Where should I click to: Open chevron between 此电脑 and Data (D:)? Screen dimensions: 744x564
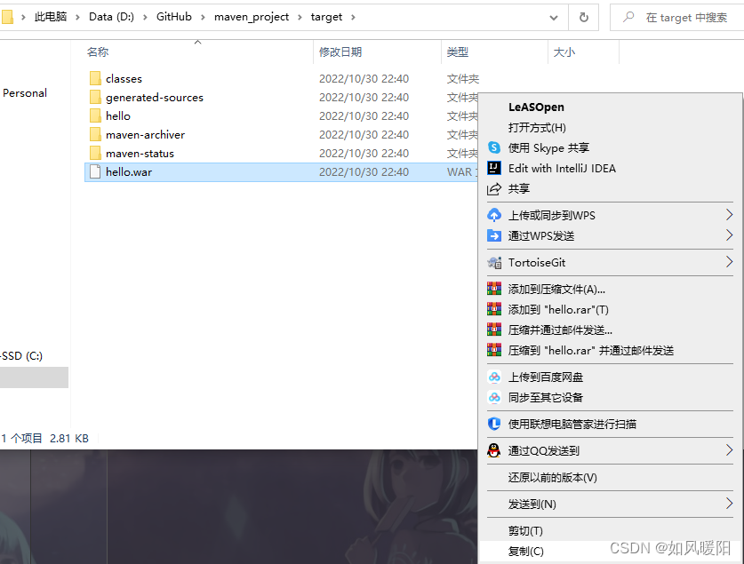[x=78, y=18]
